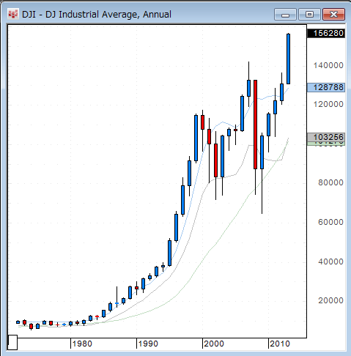The image size is (351, 356).
Task: Click the 2000 time axis label
Action: (x=214, y=344)
